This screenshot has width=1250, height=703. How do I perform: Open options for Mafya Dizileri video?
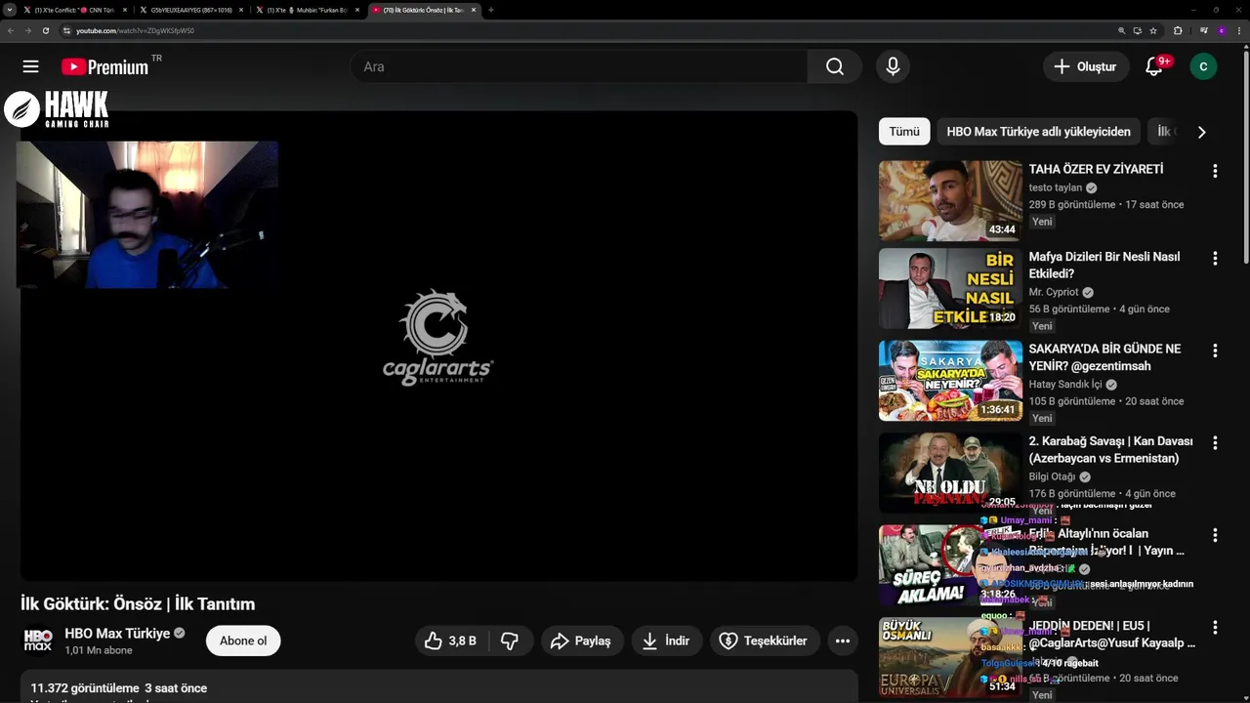click(1215, 259)
